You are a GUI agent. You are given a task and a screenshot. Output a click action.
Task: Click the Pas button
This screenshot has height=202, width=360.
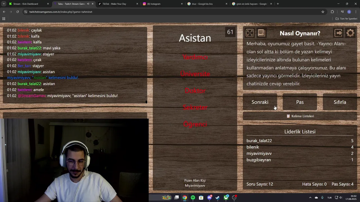(300, 102)
